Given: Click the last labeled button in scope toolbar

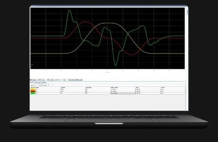Looking at the screenshot, I should [79, 80].
